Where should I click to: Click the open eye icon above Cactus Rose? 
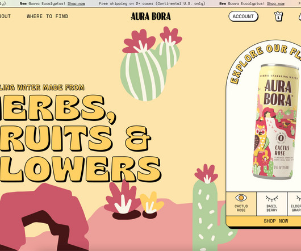tap(241, 198)
